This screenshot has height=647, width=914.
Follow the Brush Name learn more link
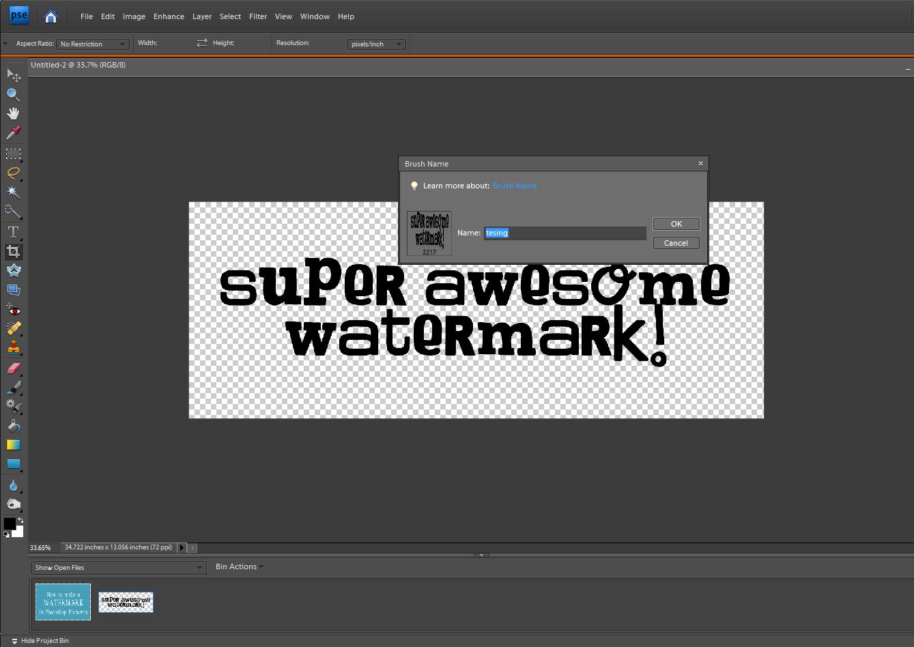coord(515,185)
